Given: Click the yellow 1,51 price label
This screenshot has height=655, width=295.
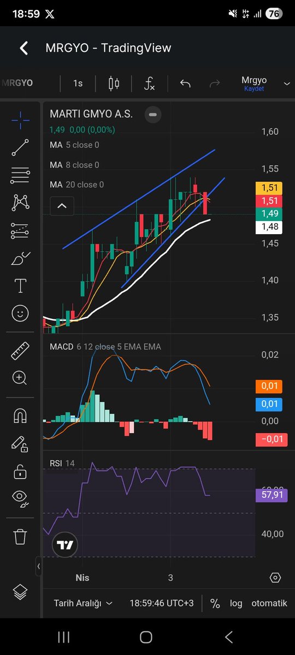Looking at the screenshot, I should tap(269, 188).
